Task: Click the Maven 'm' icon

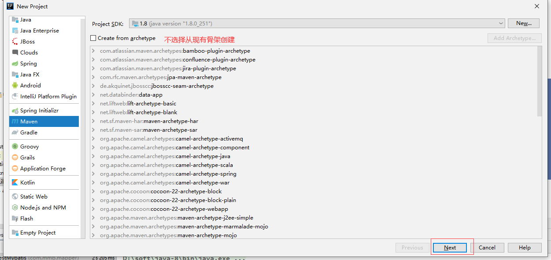Action: coord(15,122)
